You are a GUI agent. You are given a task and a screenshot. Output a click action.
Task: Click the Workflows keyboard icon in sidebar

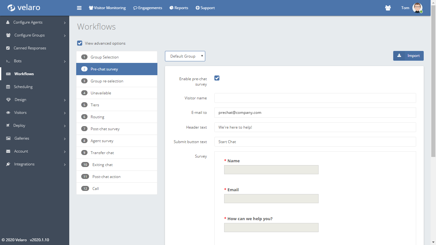8,74
